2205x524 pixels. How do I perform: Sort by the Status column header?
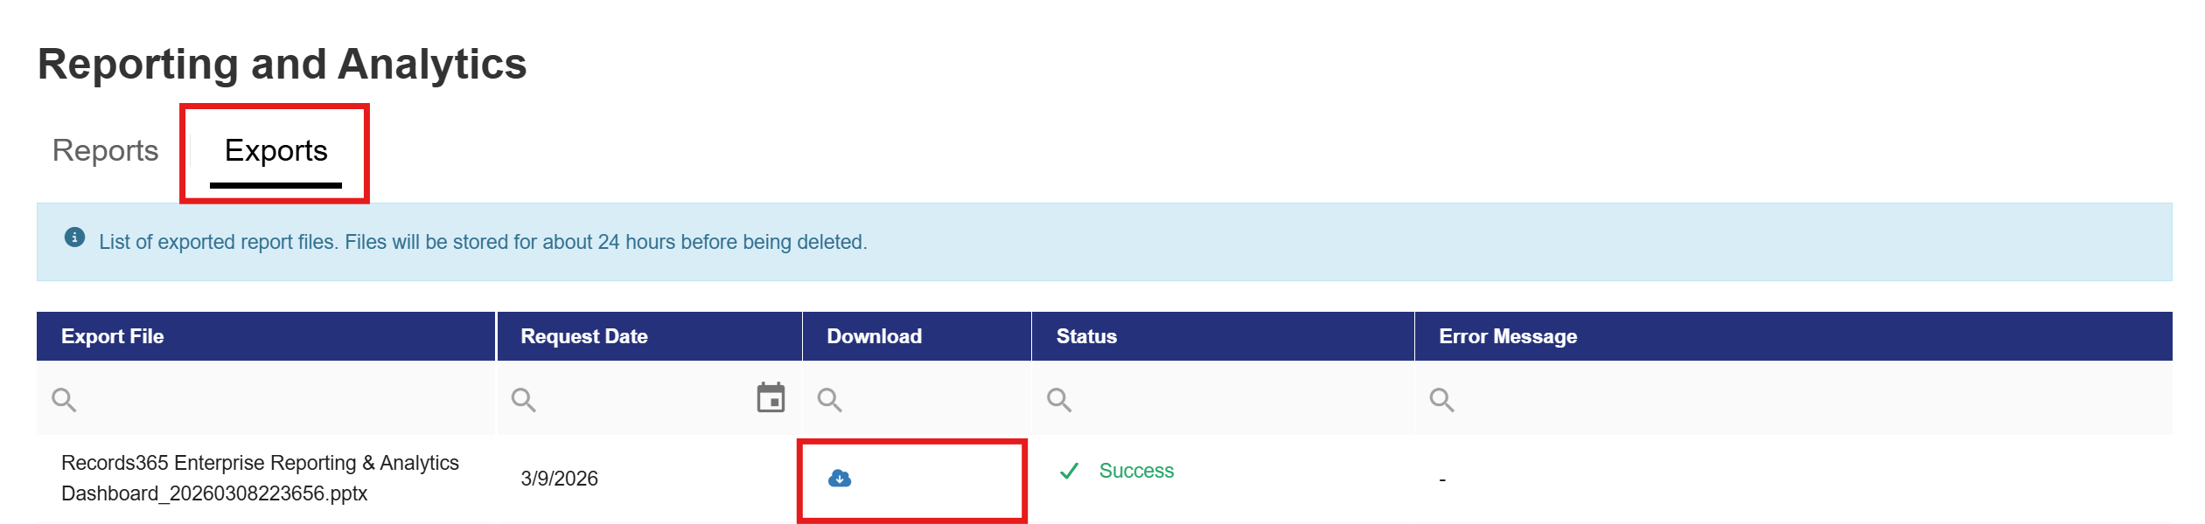(1086, 336)
